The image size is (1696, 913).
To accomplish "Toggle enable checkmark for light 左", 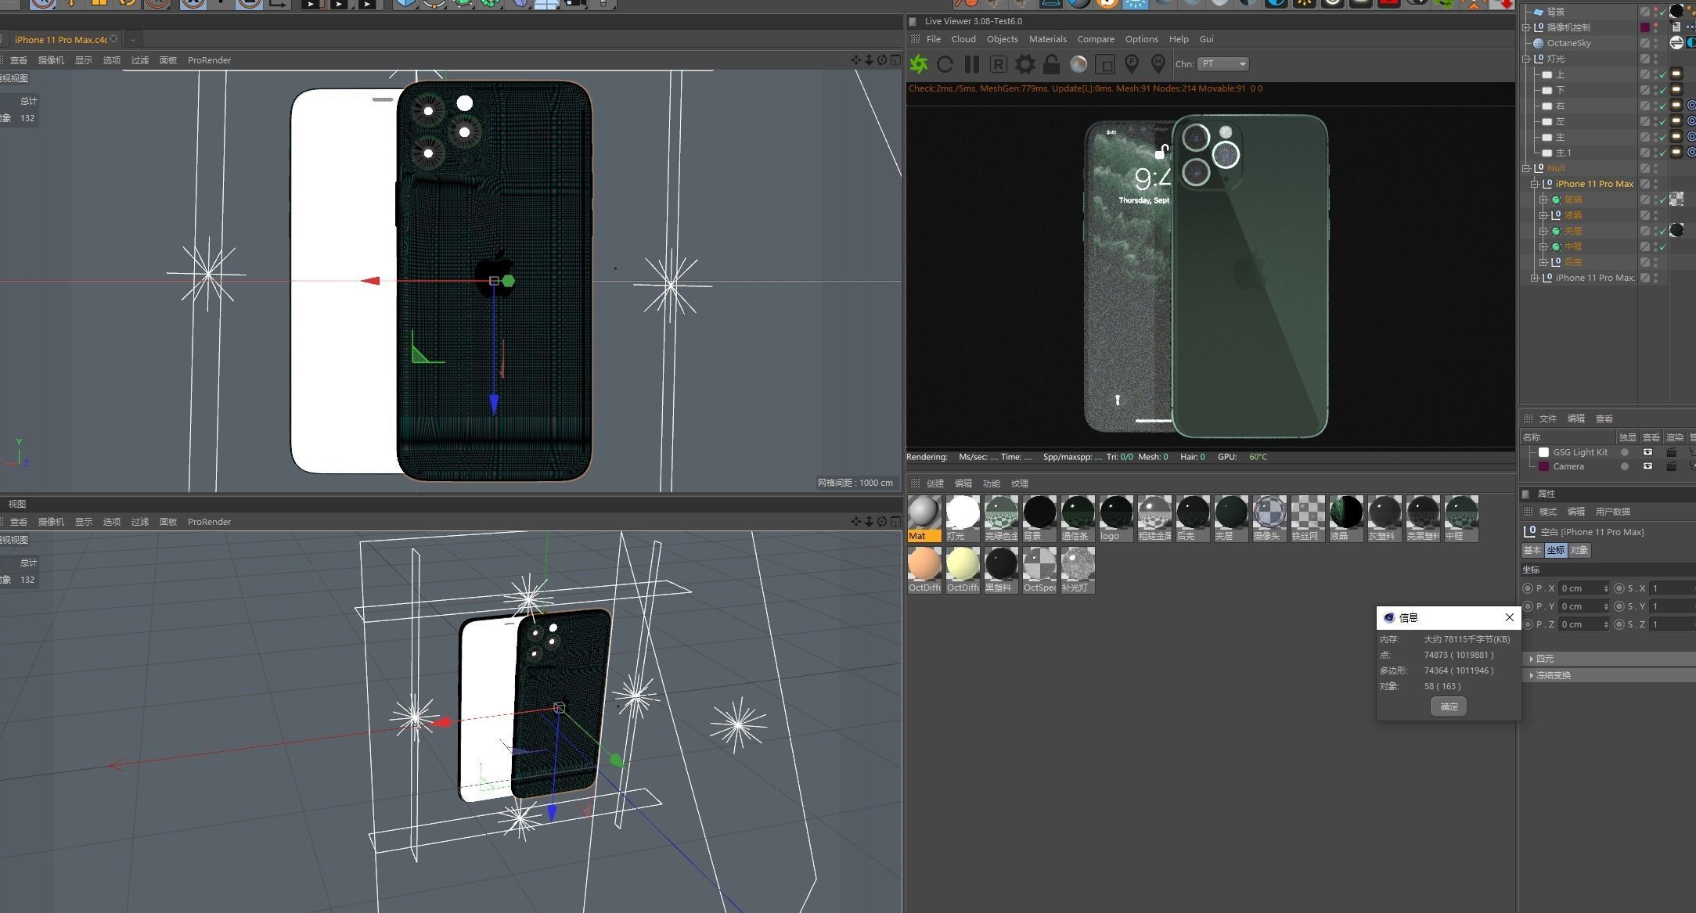I will [1662, 122].
